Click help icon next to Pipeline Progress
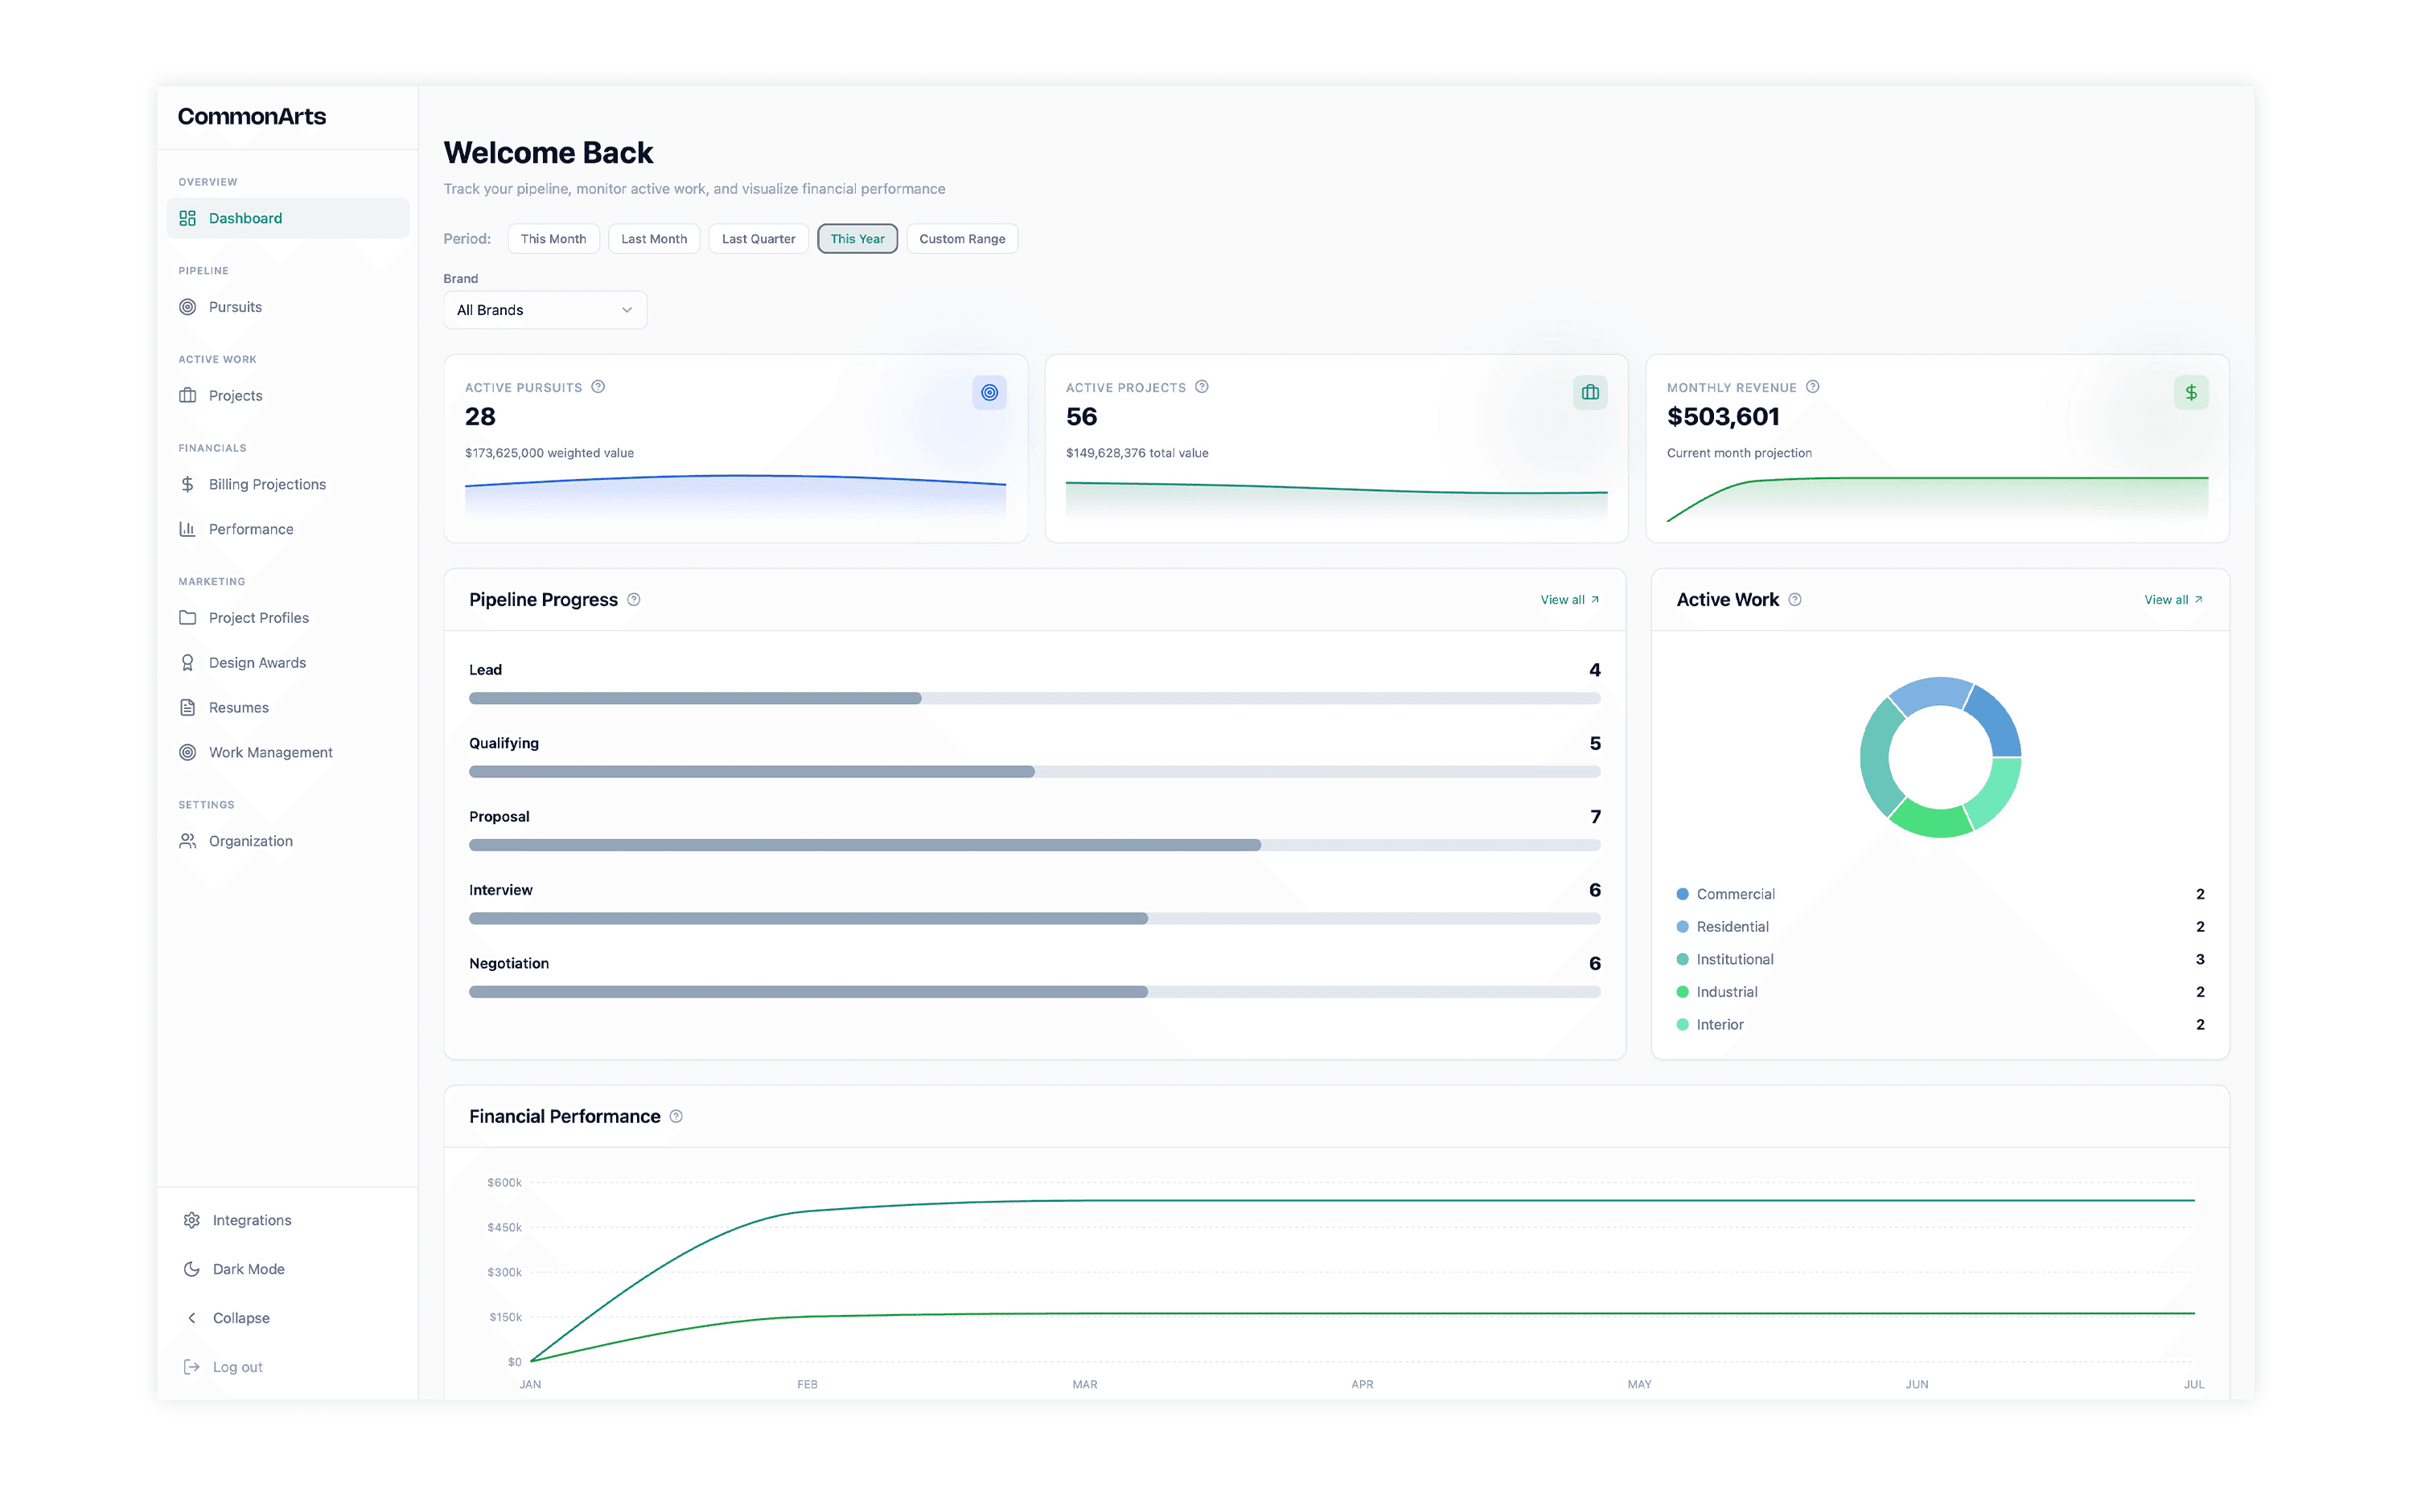This screenshot has height=1512, width=2413. pos(633,599)
